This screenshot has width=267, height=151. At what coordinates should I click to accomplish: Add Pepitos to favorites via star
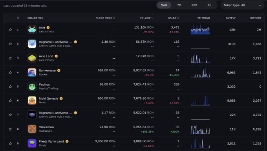(10, 86)
